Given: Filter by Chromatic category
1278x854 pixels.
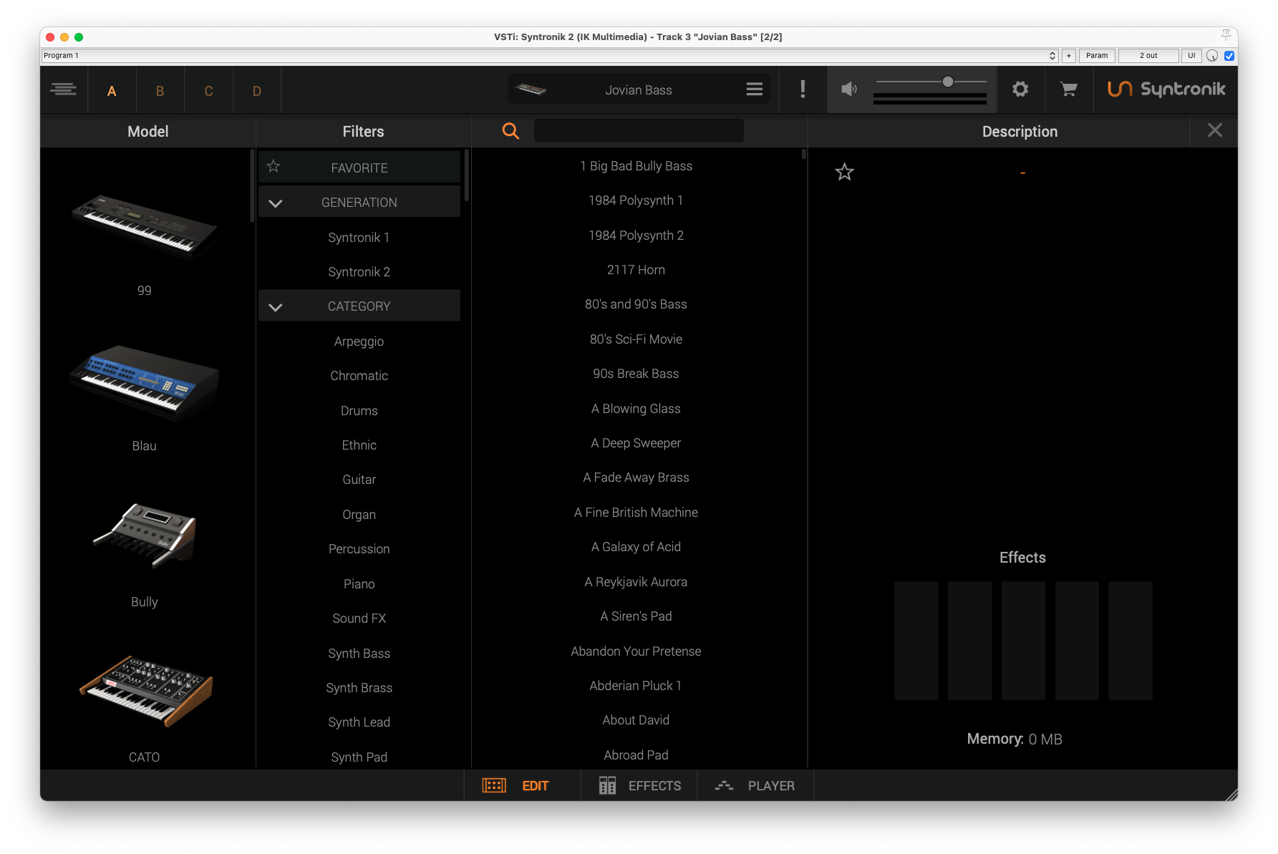Looking at the screenshot, I should coord(359,376).
